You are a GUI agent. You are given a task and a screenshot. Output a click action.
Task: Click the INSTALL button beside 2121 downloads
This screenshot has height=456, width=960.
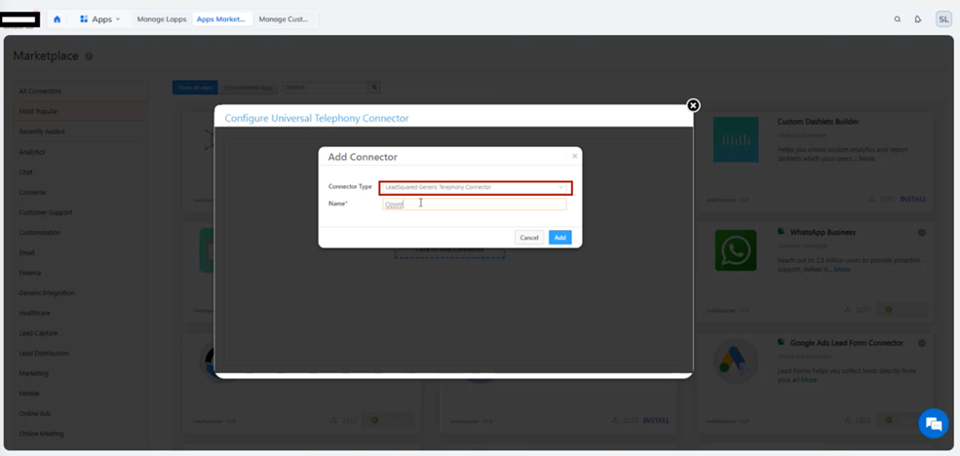[x=656, y=421]
